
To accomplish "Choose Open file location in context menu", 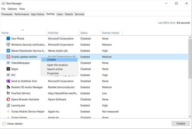I will [59, 65].
